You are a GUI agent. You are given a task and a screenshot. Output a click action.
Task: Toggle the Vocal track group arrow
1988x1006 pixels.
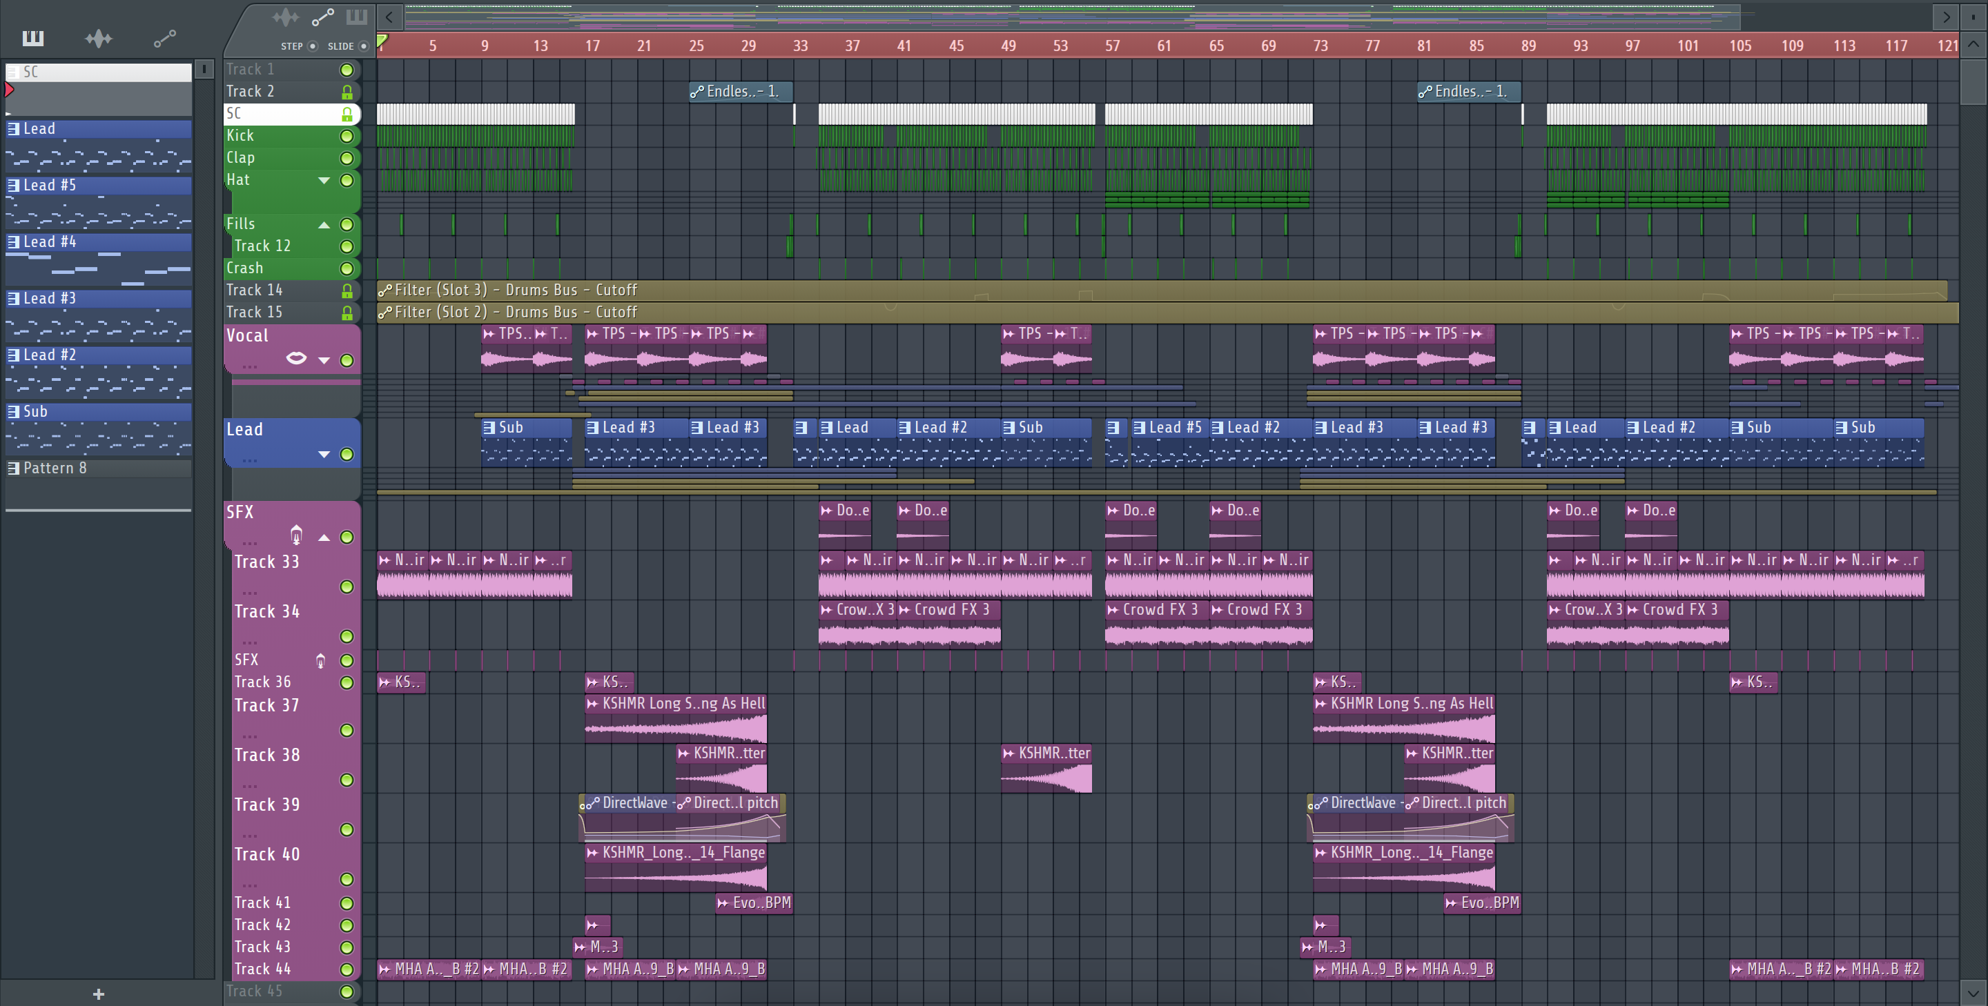point(324,360)
